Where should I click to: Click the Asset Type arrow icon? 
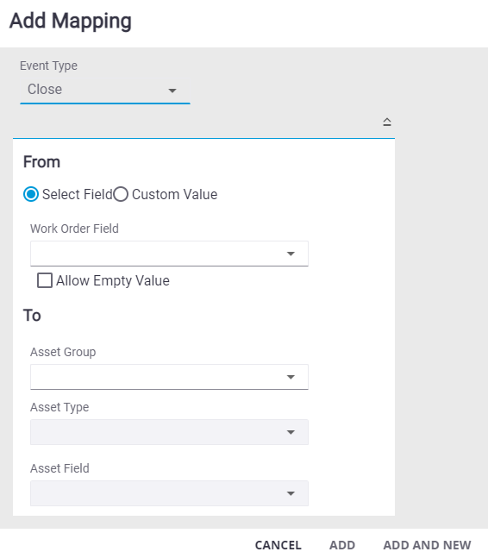click(291, 432)
